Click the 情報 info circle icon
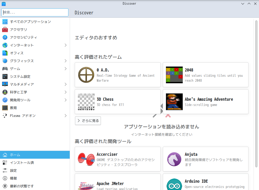 [5, 178]
